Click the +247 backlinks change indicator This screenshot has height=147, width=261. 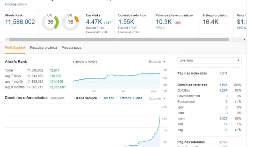[x=107, y=23]
